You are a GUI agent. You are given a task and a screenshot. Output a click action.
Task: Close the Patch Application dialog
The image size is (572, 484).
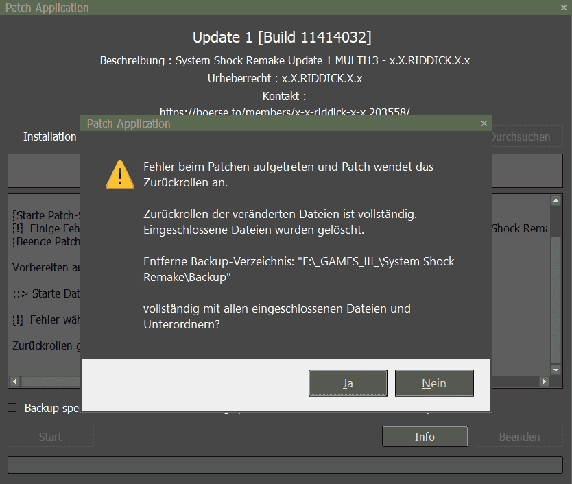(x=484, y=123)
